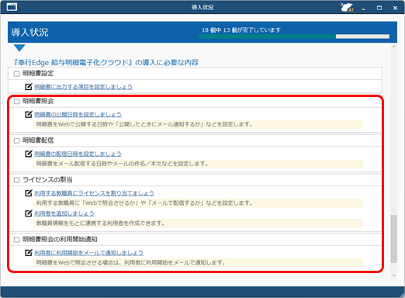This screenshot has height=298, width=405.
Task: Click the blue down triangle under 導入状況
Action: tap(19, 48)
